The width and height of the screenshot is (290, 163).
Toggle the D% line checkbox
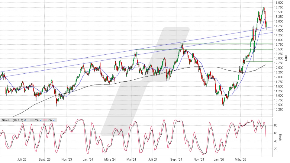[x=41, y=120]
